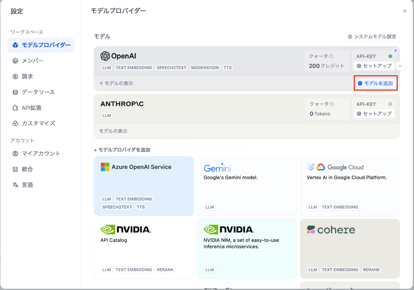Click the OpenAI logo
The image size is (414, 290).
[118, 56]
